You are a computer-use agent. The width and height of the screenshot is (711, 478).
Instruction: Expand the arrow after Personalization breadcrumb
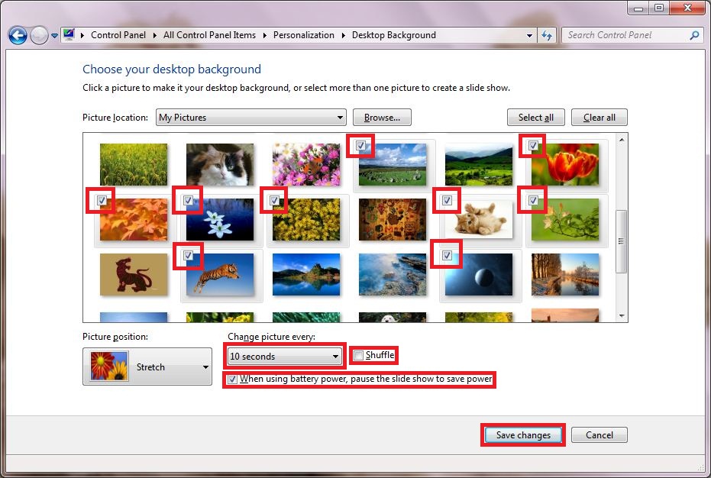coord(343,35)
